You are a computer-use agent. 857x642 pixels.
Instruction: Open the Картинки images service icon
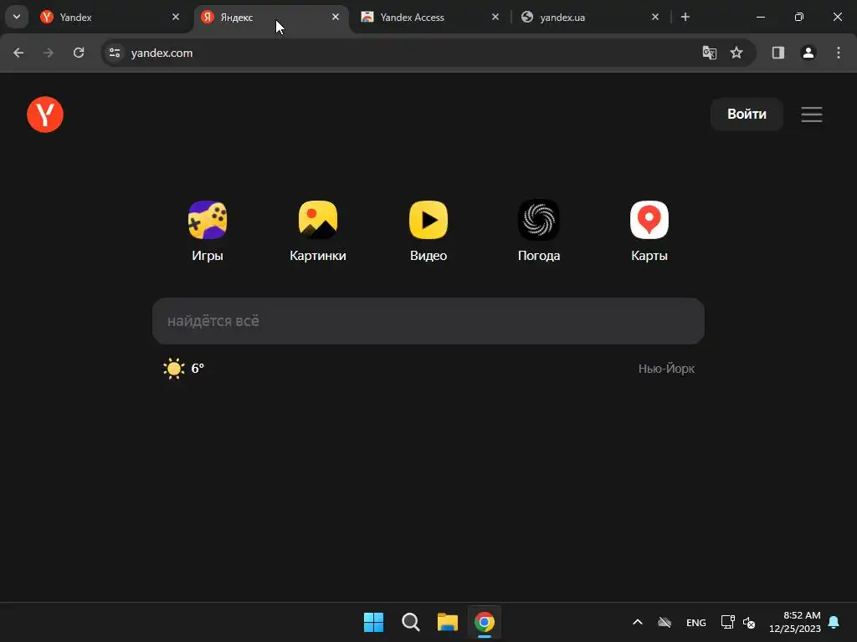pyautogui.click(x=317, y=220)
